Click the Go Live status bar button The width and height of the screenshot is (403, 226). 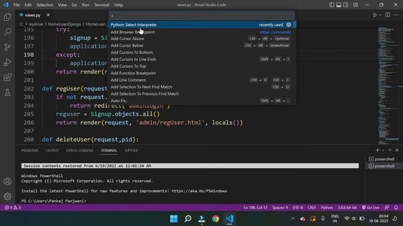pos(371,208)
